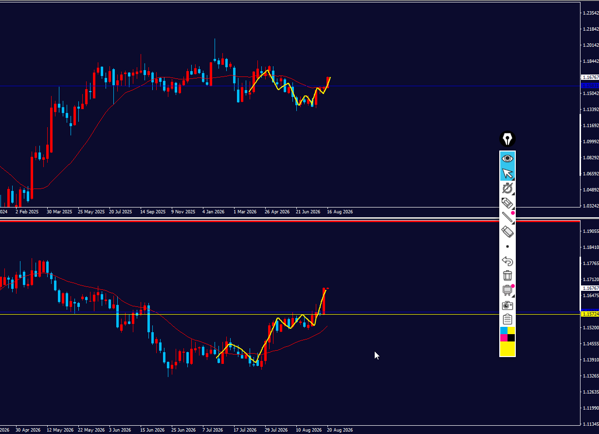
Task: Click the 20 Aug 2026 date label
Action: tap(340, 430)
